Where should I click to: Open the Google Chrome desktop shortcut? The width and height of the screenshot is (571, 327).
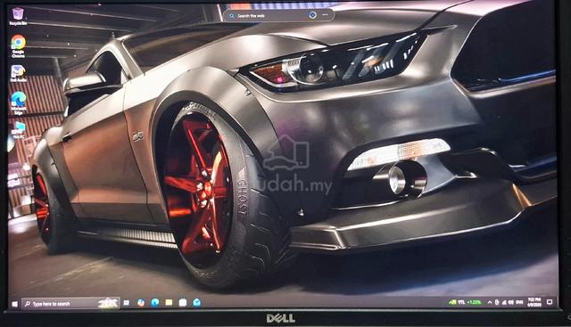[18, 45]
